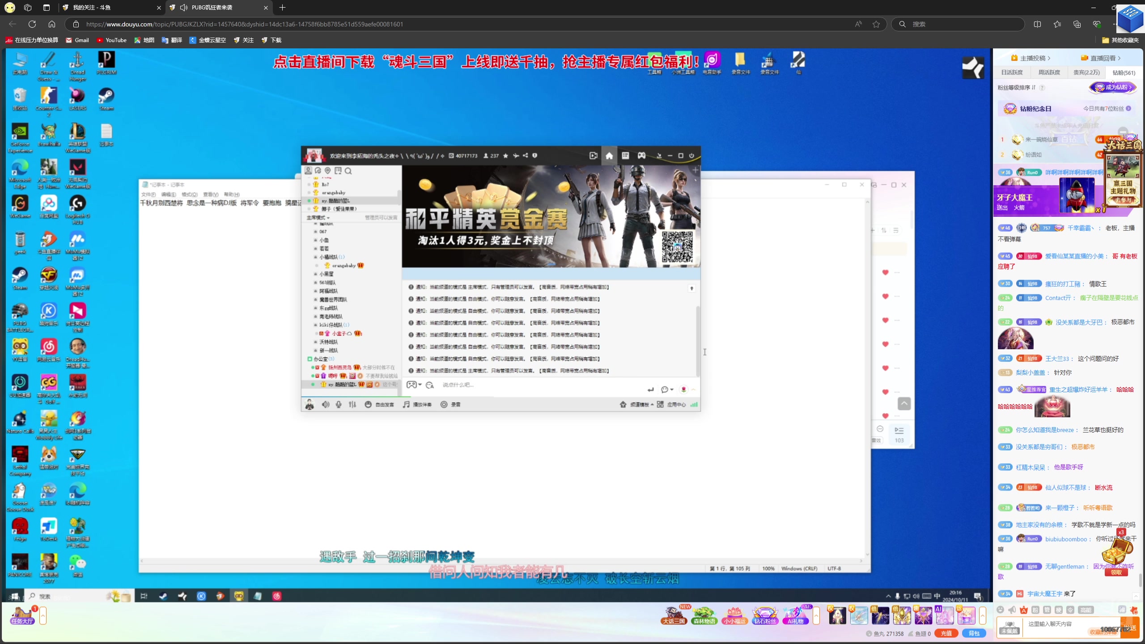This screenshot has width=1145, height=644.
Task: Open the YY game controller icon in title bar
Action: (x=641, y=156)
